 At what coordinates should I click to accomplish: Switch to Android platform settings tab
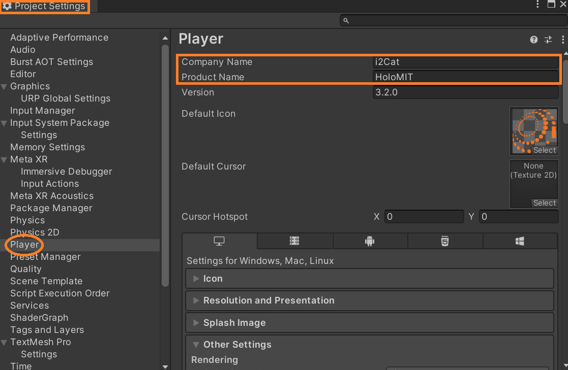pyautogui.click(x=370, y=242)
